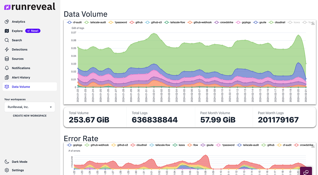Toggle the cloudtrail series in Data Volume legend
This screenshot has width=318, height=175.
coord(277,22)
